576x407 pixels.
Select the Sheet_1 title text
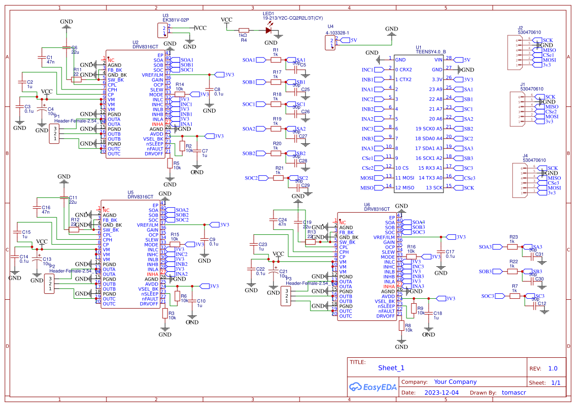(x=391, y=368)
